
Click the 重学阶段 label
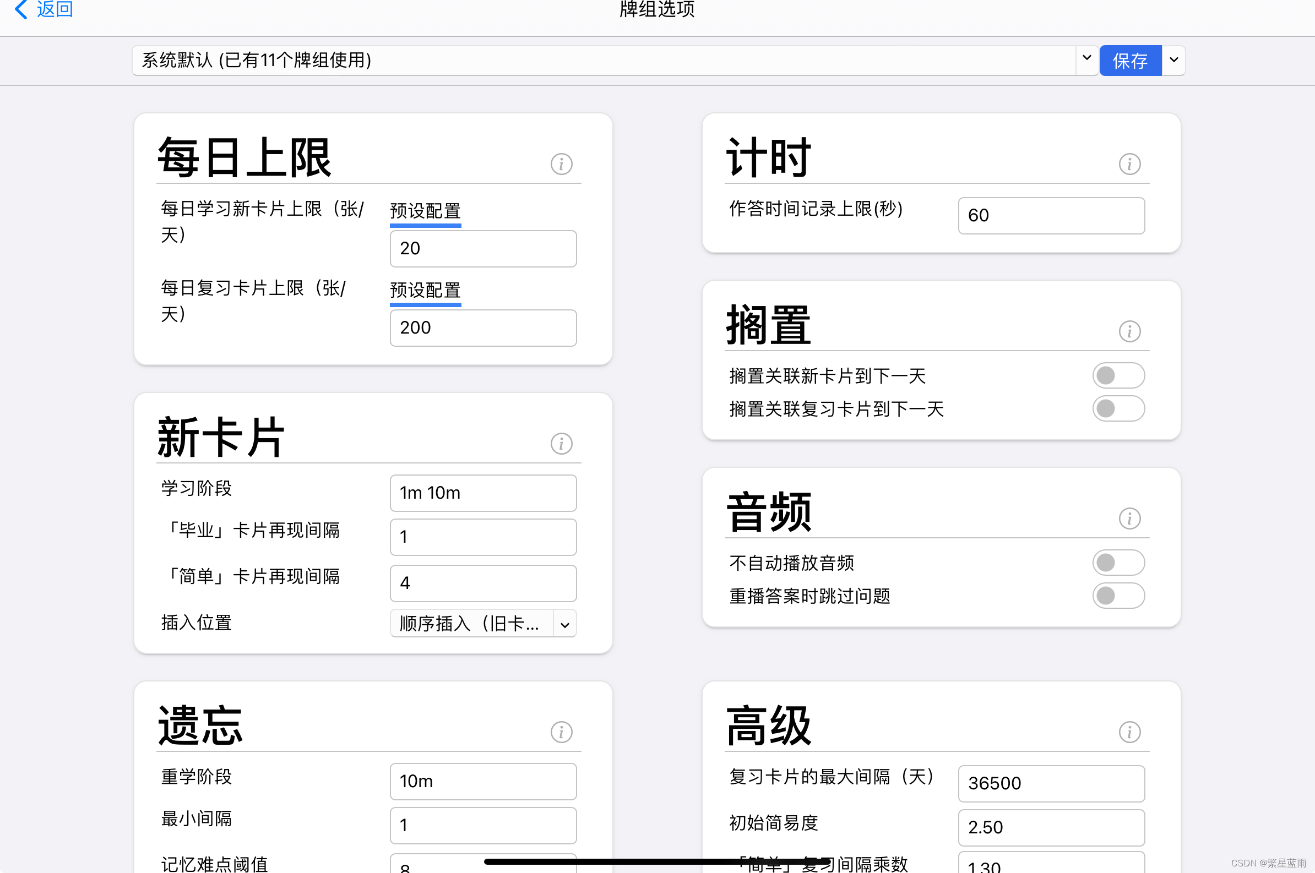click(x=197, y=777)
